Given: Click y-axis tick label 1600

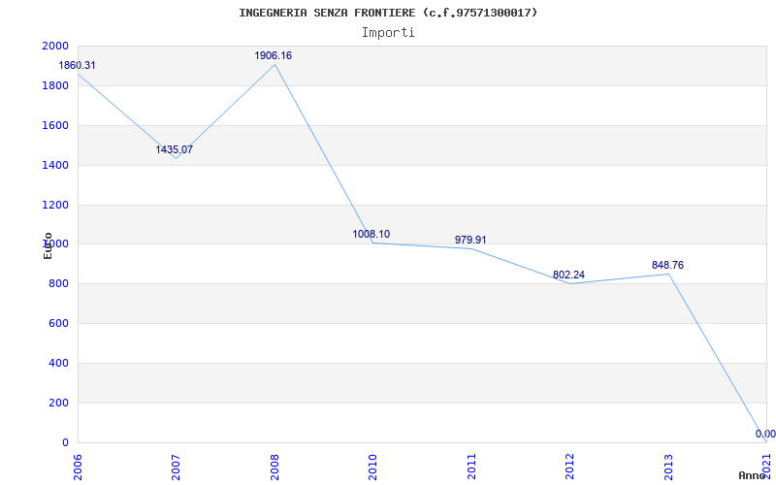Looking at the screenshot, I should (55, 126).
